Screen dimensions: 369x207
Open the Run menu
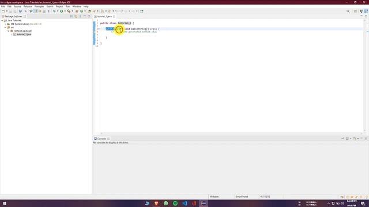[x=68, y=6]
